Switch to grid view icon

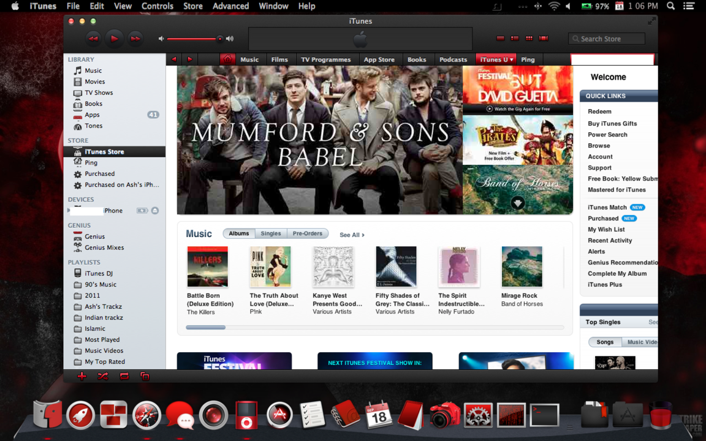coord(529,38)
